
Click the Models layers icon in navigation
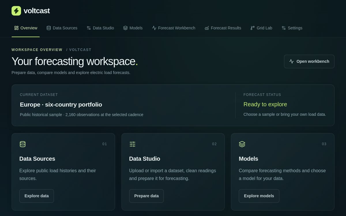125,28
